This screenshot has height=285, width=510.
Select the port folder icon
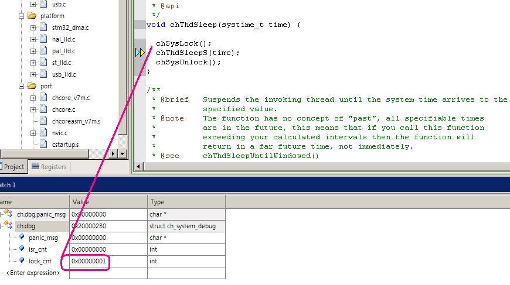32,85
